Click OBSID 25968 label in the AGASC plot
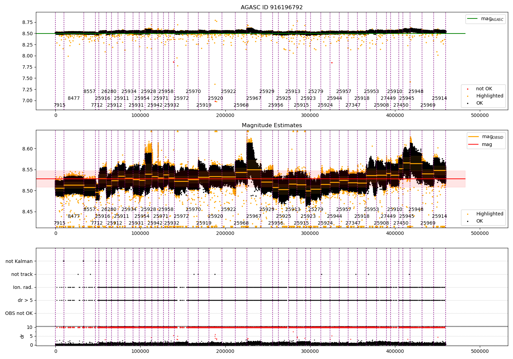Screen dimensions: 513x359 pyautogui.click(x=241, y=105)
